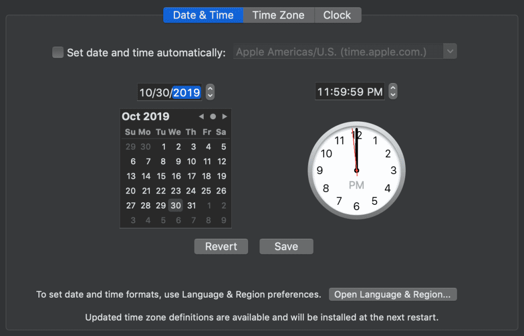This screenshot has width=524, height=336.
Task: Open Language & Region preferences
Action: coord(392,295)
